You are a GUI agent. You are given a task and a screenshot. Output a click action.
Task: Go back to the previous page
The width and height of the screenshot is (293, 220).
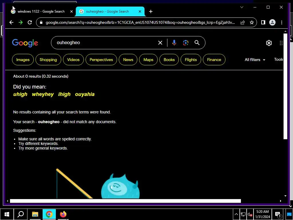[x=11, y=22]
